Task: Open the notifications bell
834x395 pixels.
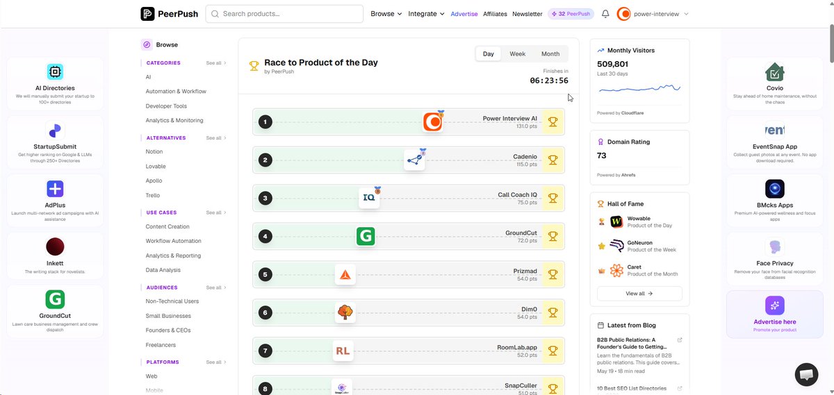Action: tap(605, 14)
